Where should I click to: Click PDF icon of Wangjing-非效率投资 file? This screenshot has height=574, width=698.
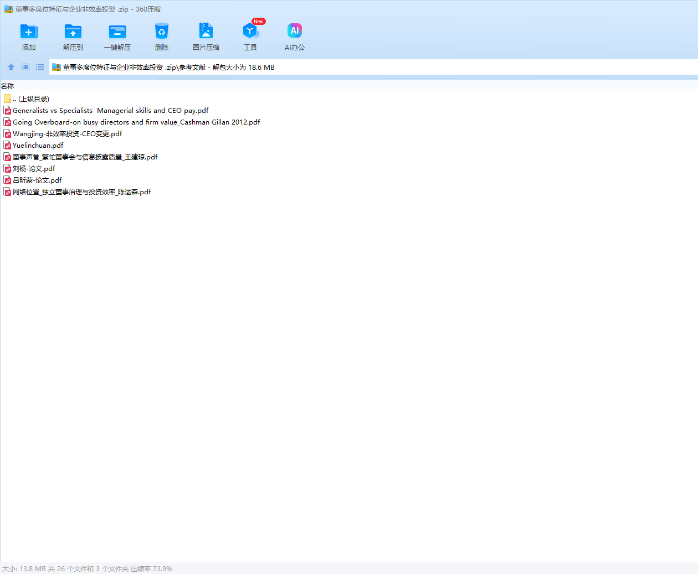click(x=7, y=134)
